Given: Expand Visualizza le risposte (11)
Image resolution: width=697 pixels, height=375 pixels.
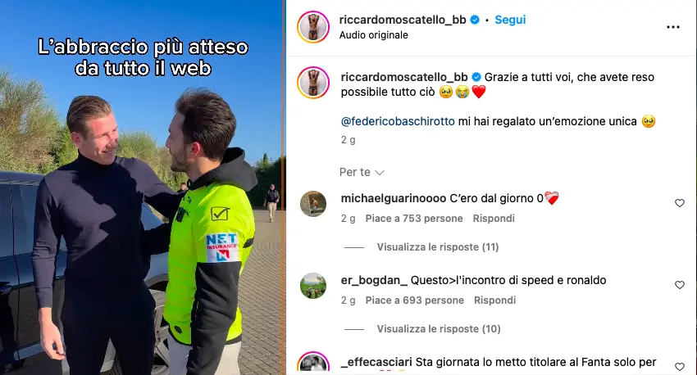Looking at the screenshot, I should click(438, 247).
